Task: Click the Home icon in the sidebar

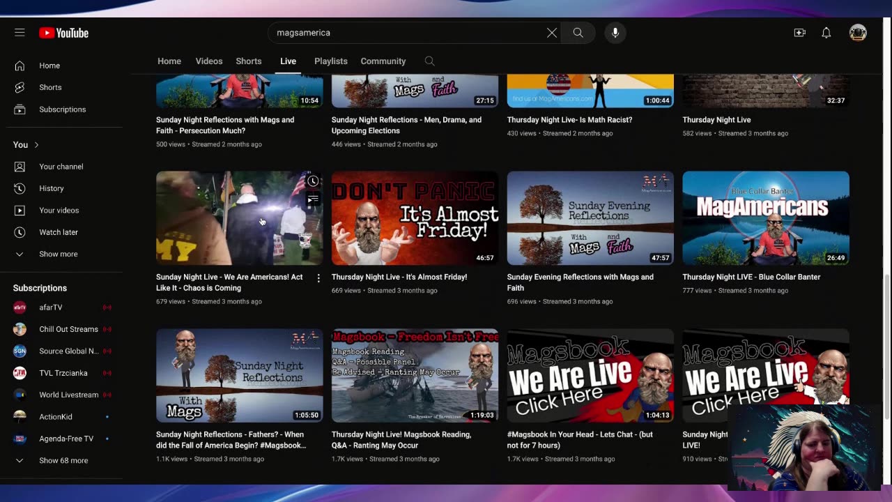Action: point(20,66)
